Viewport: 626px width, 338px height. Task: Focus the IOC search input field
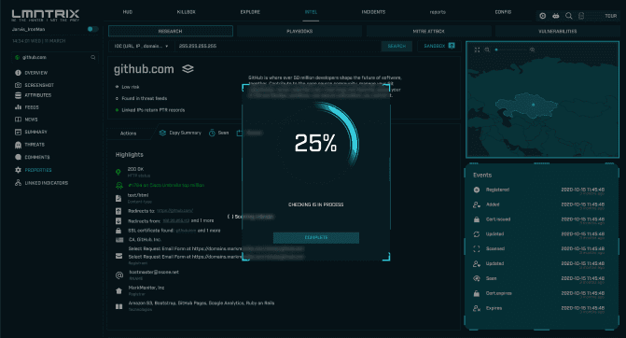pos(277,46)
